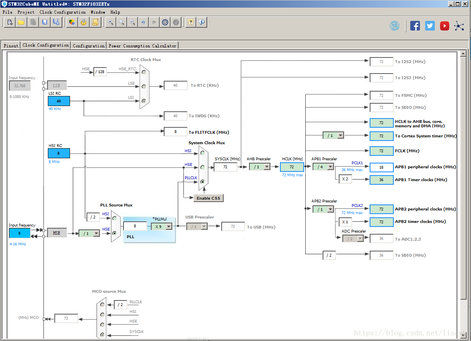This screenshot has height=341, width=471.
Task: Reset clock configuration with circular arrow icon
Action: [x=165, y=22]
